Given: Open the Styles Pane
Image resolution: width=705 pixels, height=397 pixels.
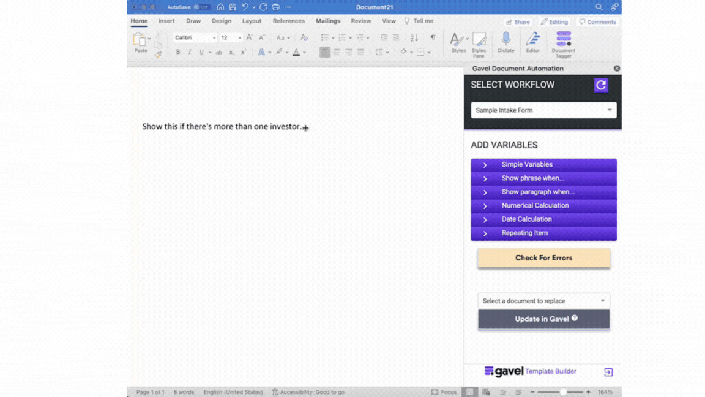Looking at the screenshot, I should point(479,42).
